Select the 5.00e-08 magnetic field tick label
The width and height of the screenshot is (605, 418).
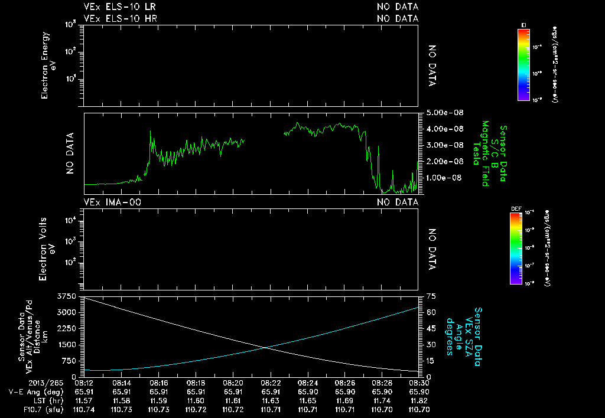point(445,113)
